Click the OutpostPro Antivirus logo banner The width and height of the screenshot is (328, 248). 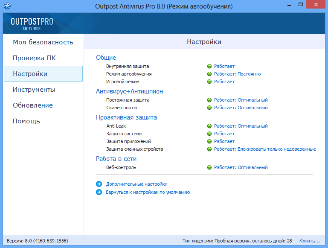(x=32, y=23)
